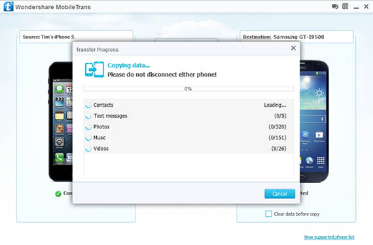Click the (0/320) photos count
Screen dimensions: 373x245
point(277,127)
